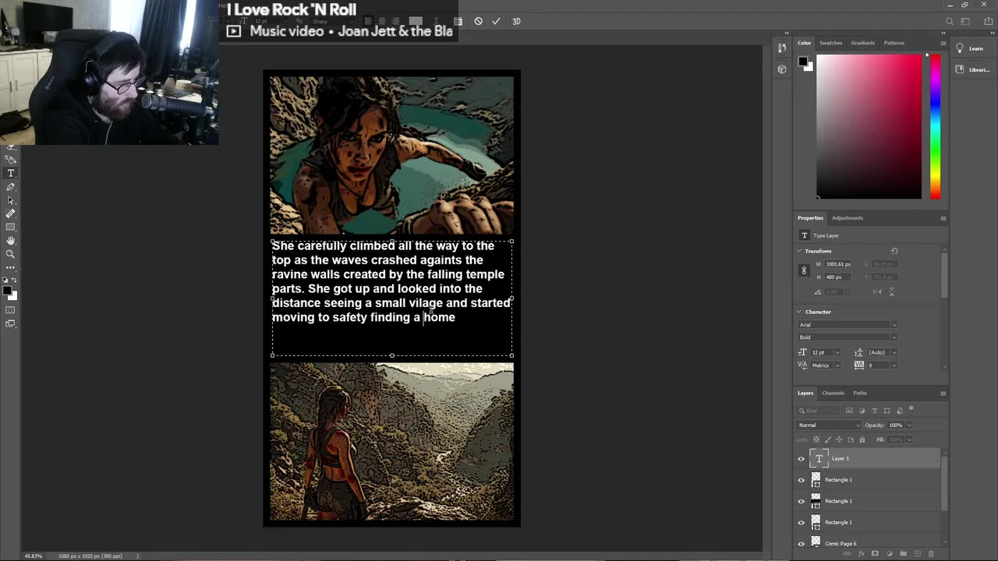Click the search icon at top right

[949, 22]
